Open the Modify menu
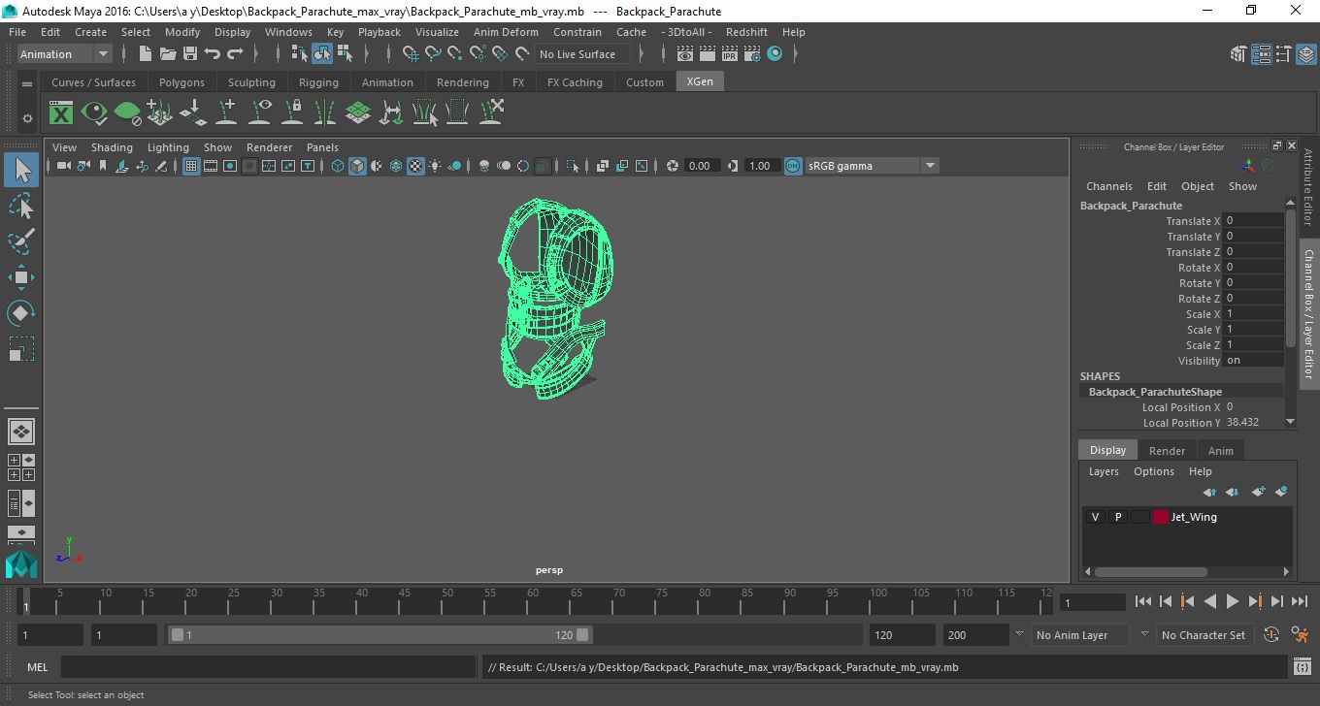Viewport: 1320px width, 706px height. pyautogui.click(x=182, y=32)
